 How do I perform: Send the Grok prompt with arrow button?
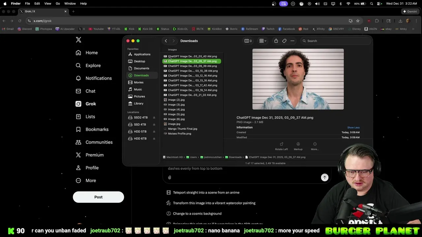(x=325, y=177)
